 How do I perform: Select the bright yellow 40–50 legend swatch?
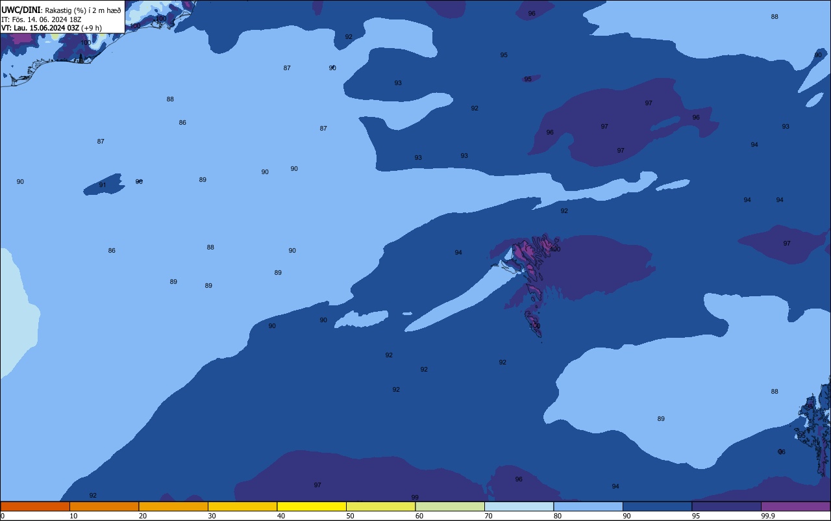[x=312, y=506]
